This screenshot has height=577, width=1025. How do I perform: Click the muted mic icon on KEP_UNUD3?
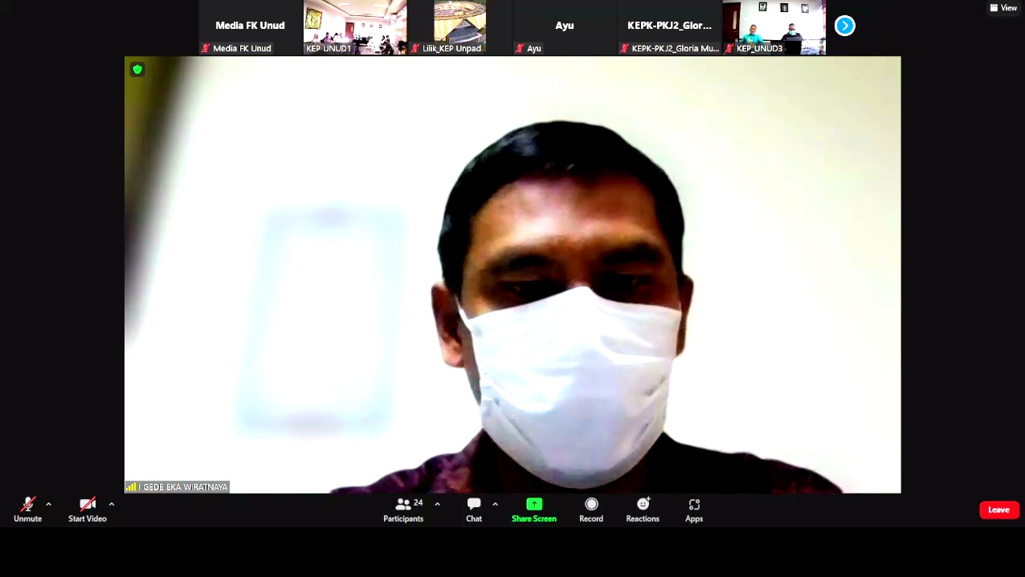click(729, 48)
